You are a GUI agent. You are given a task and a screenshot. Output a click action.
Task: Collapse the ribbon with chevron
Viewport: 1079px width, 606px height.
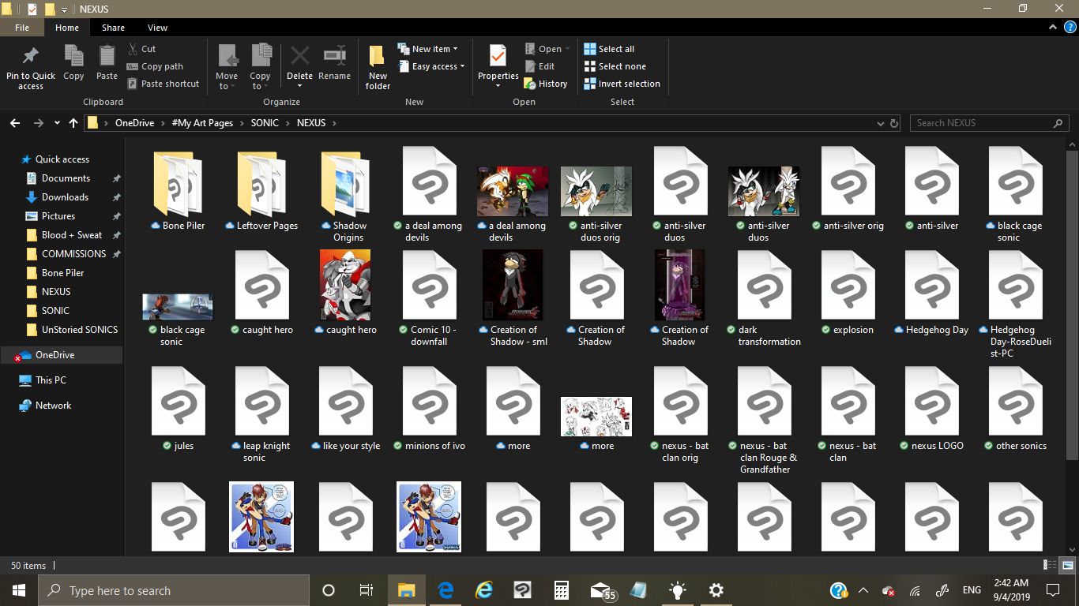(x=1052, y=27)
